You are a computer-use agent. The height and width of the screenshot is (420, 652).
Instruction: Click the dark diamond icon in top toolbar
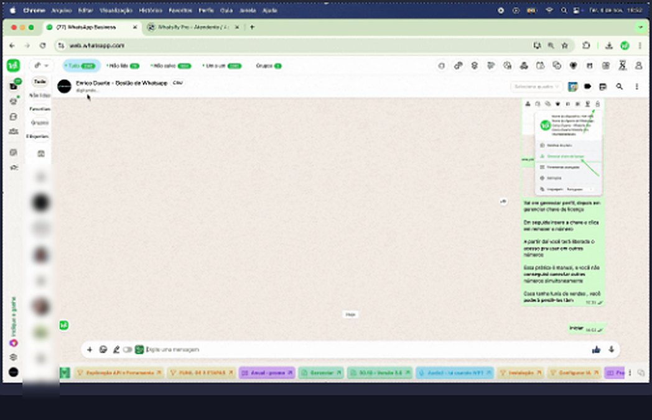click(573, 66)
